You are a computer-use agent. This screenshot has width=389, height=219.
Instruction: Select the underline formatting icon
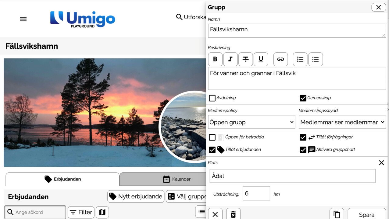click(261, 59)
